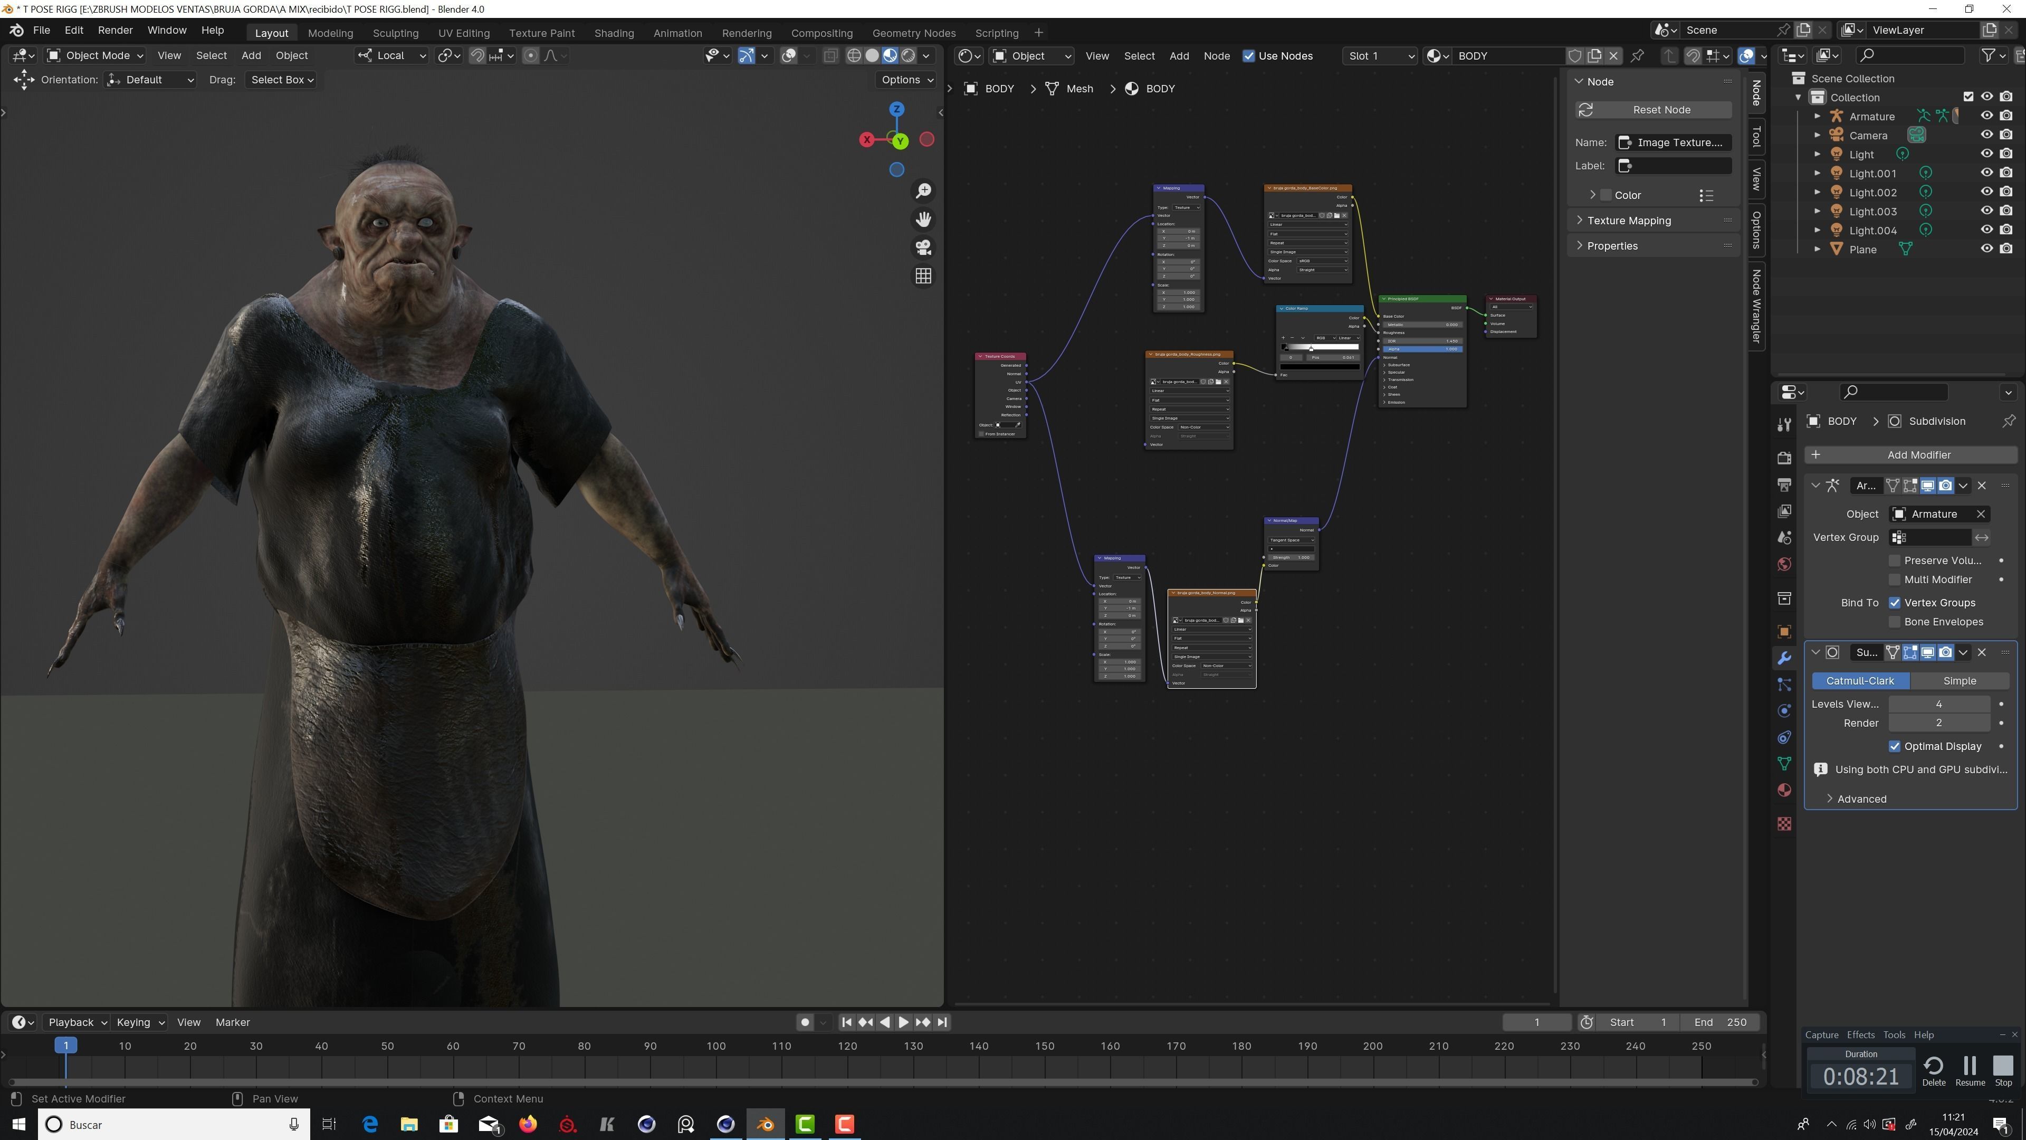This screenshot has height=1140, width=2026.
Task: Open the Object Mode dropdown
Action: [95, 56]
